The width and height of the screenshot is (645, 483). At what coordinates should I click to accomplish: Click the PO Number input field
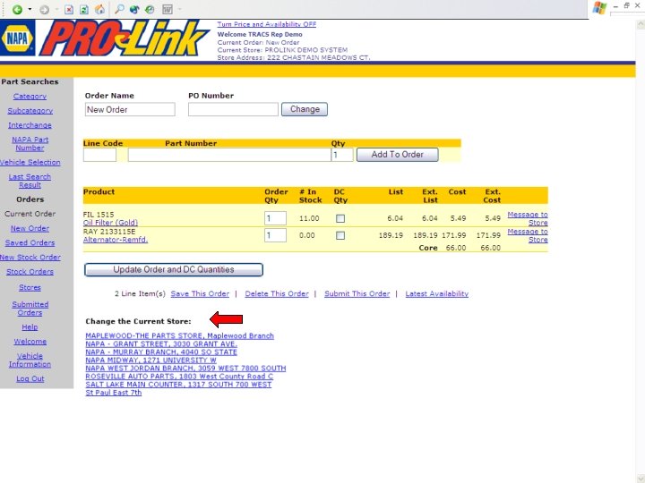233,110
